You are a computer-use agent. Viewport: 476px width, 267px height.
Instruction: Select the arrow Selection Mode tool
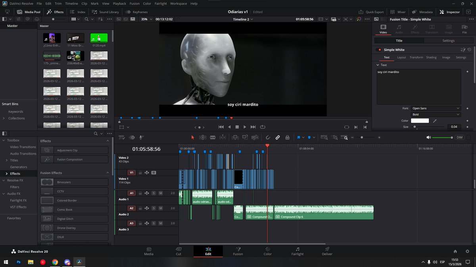point(193,137)
